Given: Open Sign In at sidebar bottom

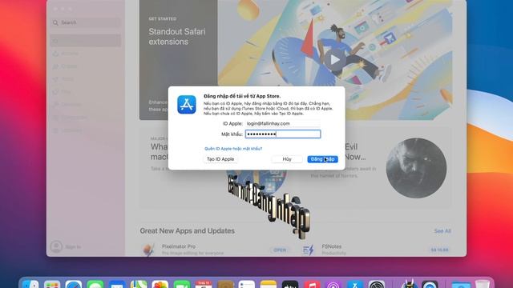Looking at the screenshot, I should (x=73, y=247).
